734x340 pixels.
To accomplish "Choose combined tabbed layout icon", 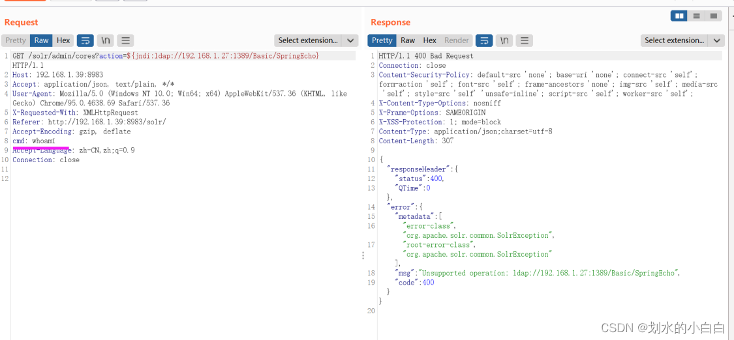I will tap(713, 16).
